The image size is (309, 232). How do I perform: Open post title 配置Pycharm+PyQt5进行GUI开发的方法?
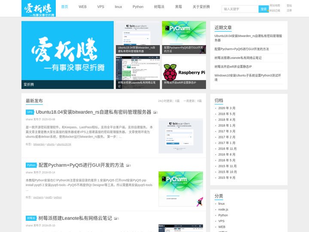[x=81, y=165]
